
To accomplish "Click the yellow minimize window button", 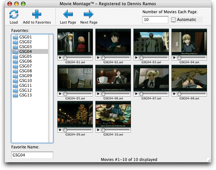I will click(16, 4).
